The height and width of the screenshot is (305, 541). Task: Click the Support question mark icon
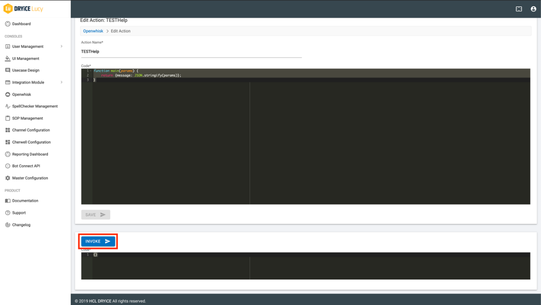coord(8,213)
